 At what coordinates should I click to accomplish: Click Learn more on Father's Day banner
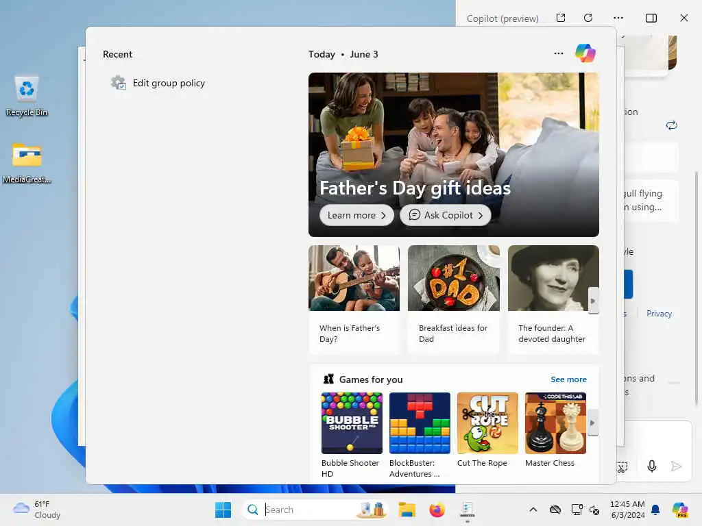click(356, 215)
